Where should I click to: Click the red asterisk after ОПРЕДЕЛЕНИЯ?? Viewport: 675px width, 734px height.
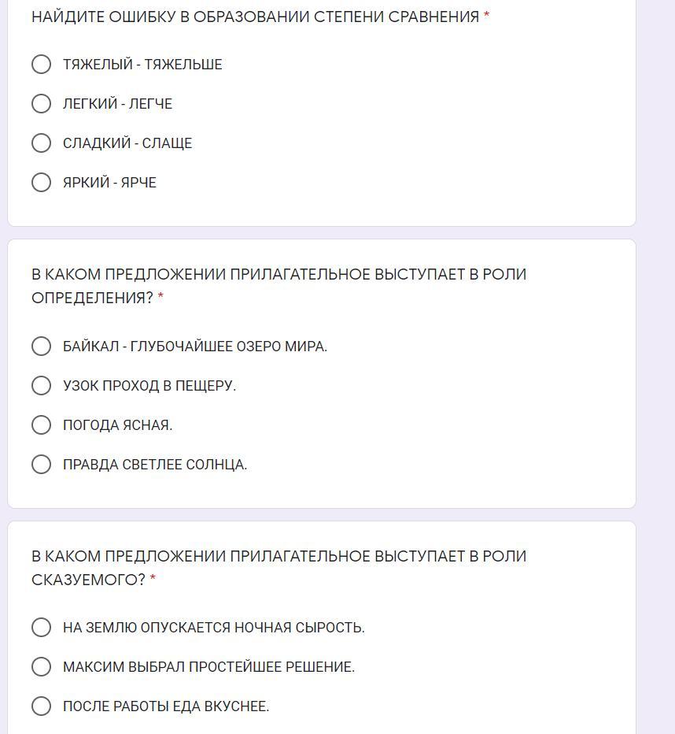160,298
